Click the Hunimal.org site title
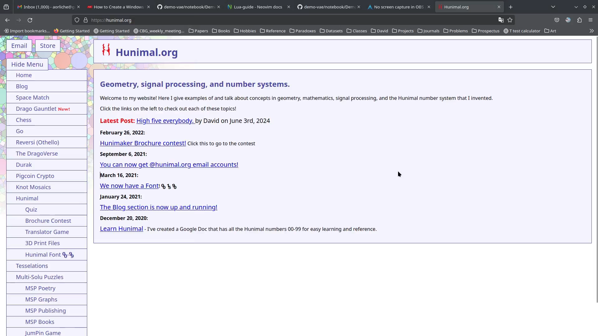The width and height of the screenshot is (598, 336). pos(147,52)
